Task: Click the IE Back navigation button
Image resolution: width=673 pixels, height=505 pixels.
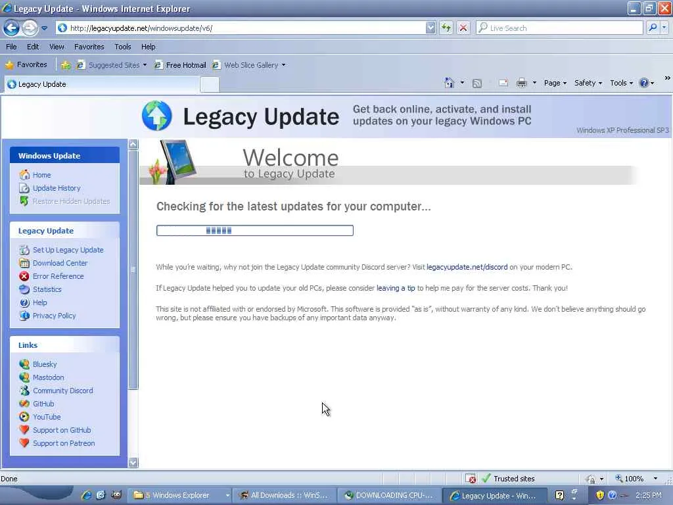Action: (x=11, y=28)
